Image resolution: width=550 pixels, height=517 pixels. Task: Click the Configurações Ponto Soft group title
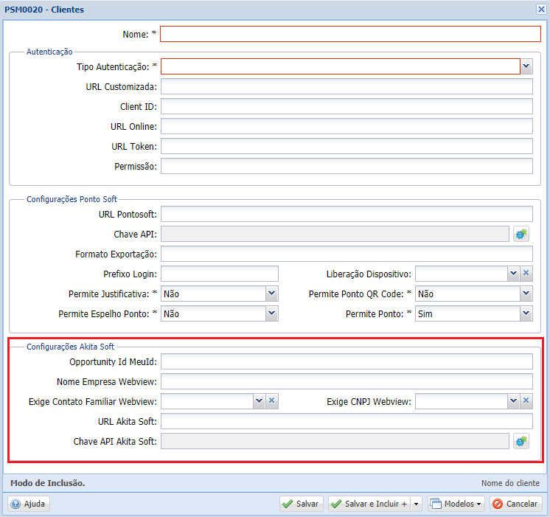pyautogui.click(x=72, y=199)
